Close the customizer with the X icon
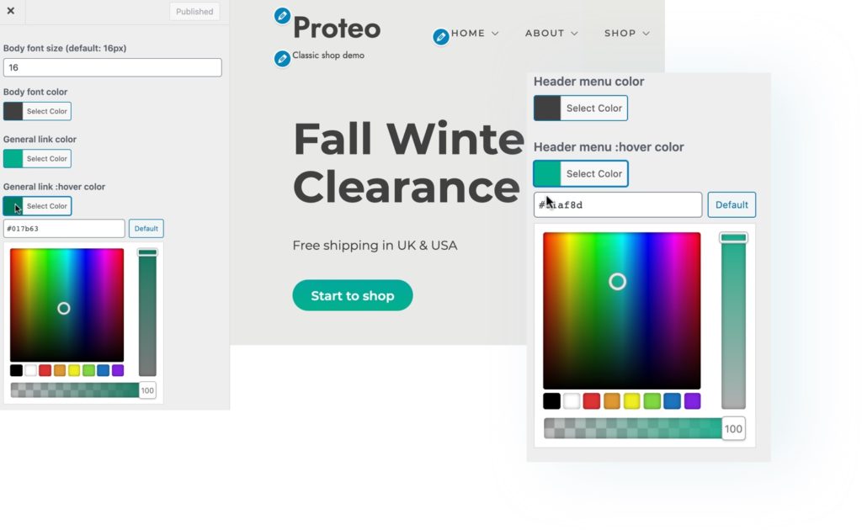Image resolution: width=862 pixels, height=530 pixels. pos(11,10)
